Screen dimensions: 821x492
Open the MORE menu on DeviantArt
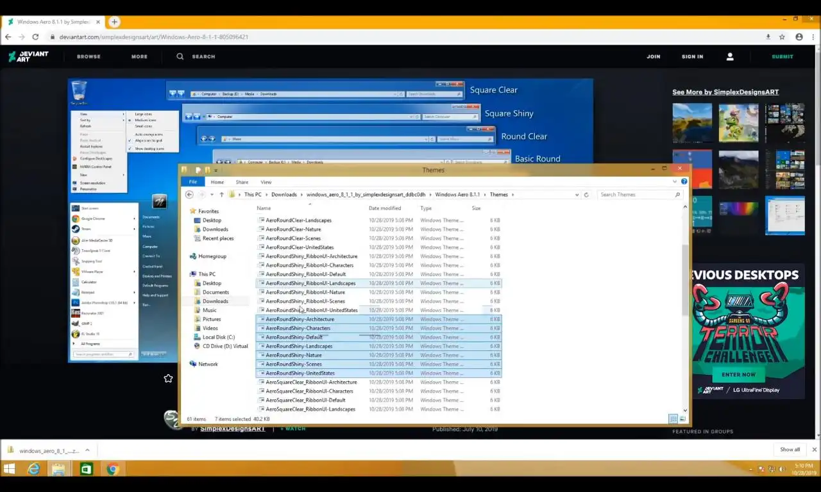(139, 56)
